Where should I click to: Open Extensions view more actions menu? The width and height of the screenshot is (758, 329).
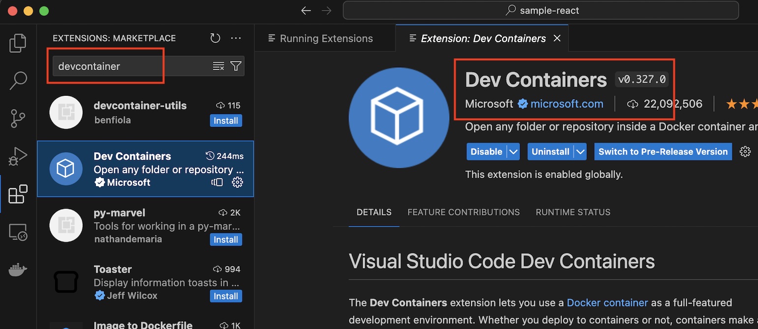click(x=236, y=38)
